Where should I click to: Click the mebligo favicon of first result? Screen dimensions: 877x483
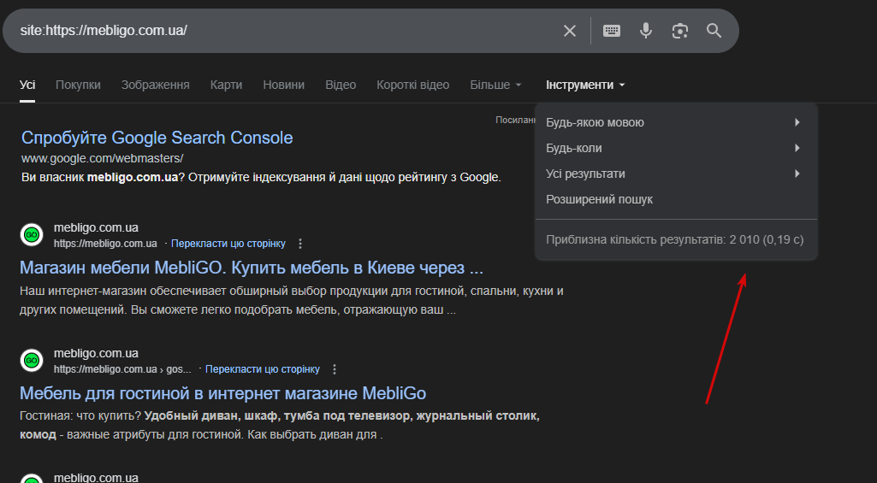pyautogui.click(x=32, y=235)
